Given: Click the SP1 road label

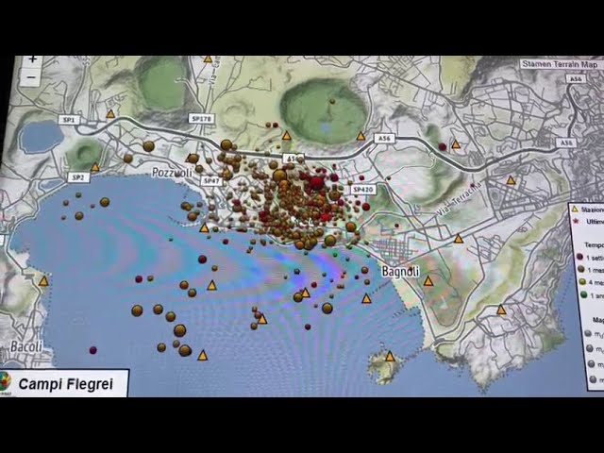Looking at the screenshot, I should coord(69,120).
